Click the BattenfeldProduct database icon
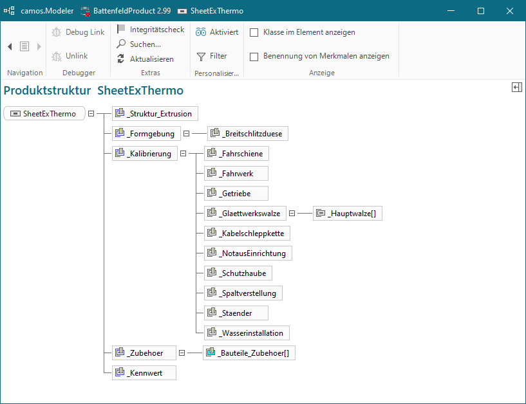526x404 pixels. 86,11
